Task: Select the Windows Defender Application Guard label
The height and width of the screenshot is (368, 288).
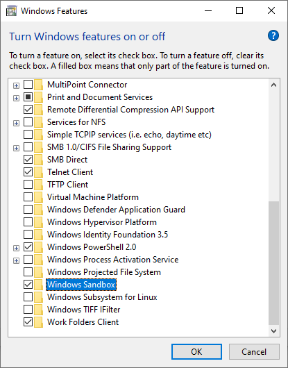Action: (116, 210)
